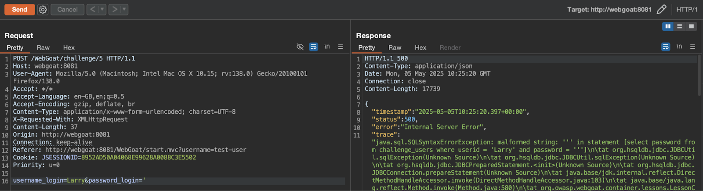Toggle word wrap in Response panel
This screenshot has width=703, height=191.
coord(666,47)
